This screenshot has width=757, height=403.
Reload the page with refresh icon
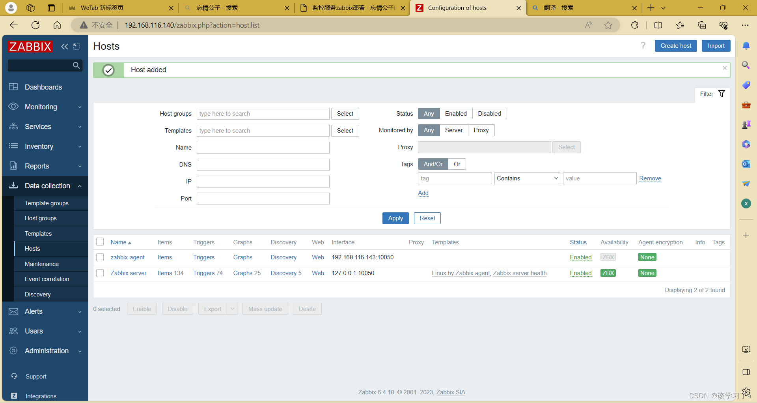(x=35, y=25)
